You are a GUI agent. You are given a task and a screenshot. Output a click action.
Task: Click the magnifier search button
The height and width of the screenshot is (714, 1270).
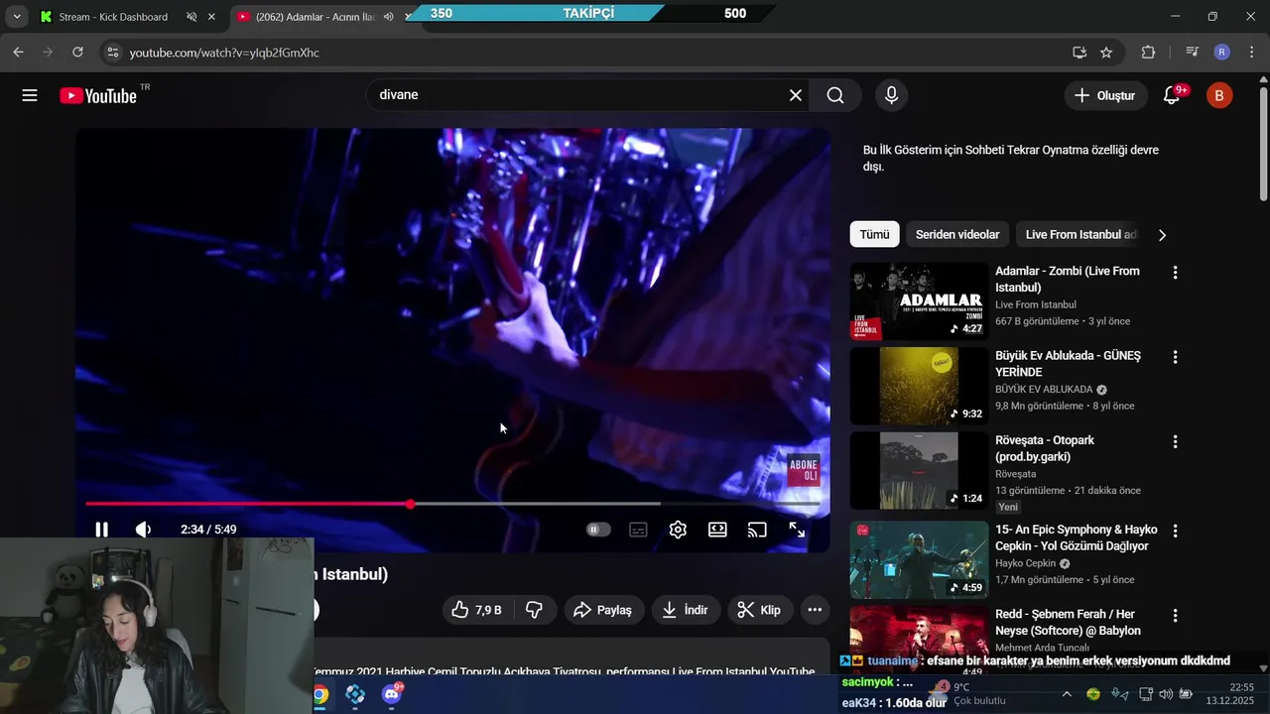835,95
